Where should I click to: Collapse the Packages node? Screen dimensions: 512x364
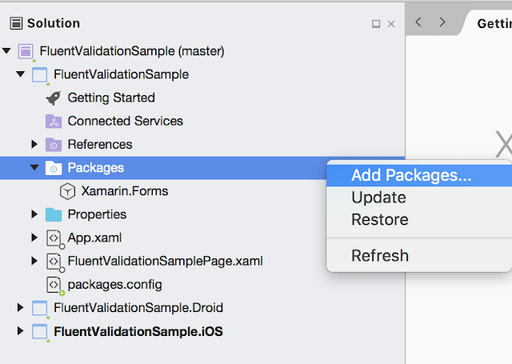pyautogui.click(x=34, y=168)
